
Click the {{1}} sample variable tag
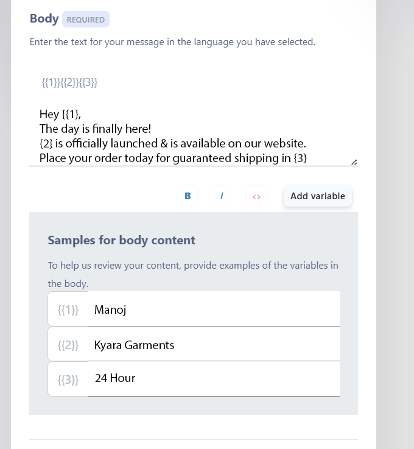[68, 309]
